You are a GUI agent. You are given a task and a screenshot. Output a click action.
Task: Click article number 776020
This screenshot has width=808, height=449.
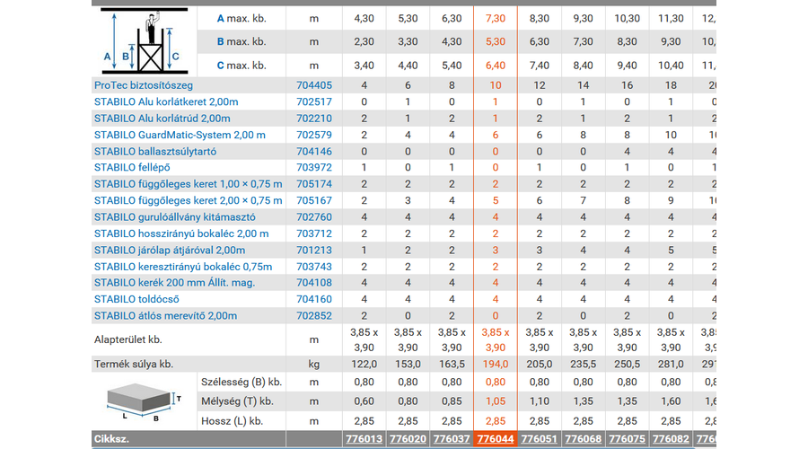(407, 439)
